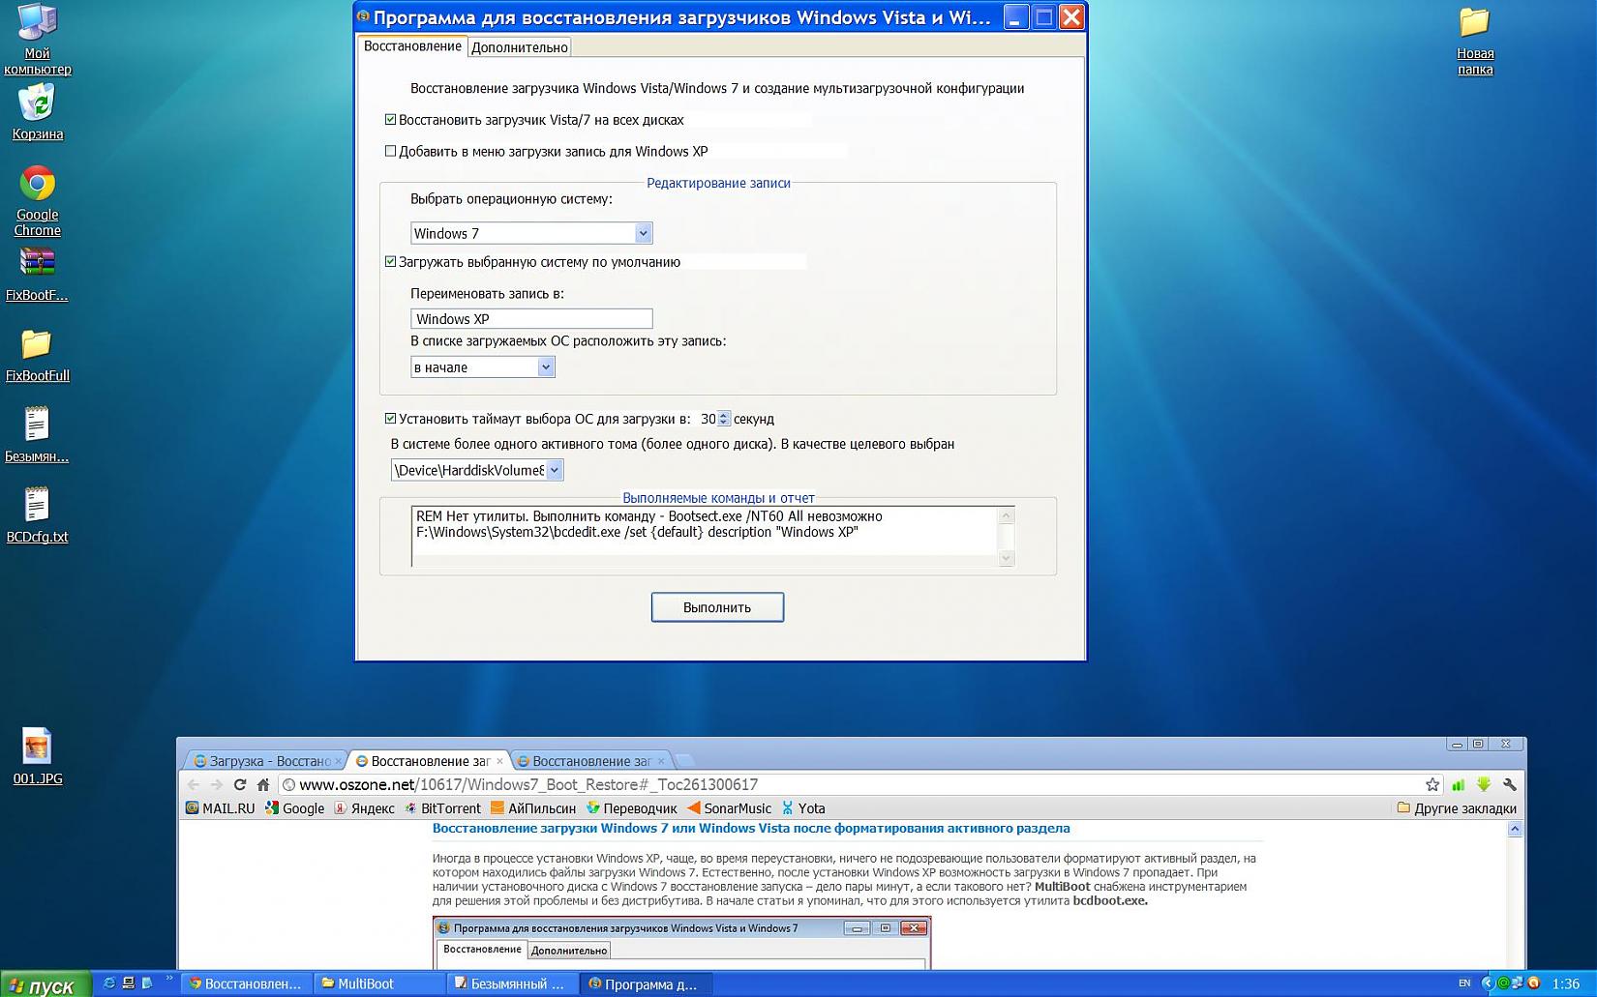
Task: Click the network computers tray icon
Action: (1519, 982)
